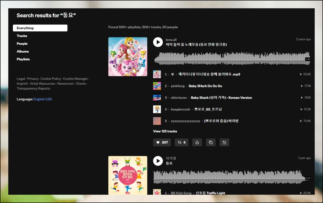Open the Artist Resources link

pyautogui.click(x=43, y=84)
